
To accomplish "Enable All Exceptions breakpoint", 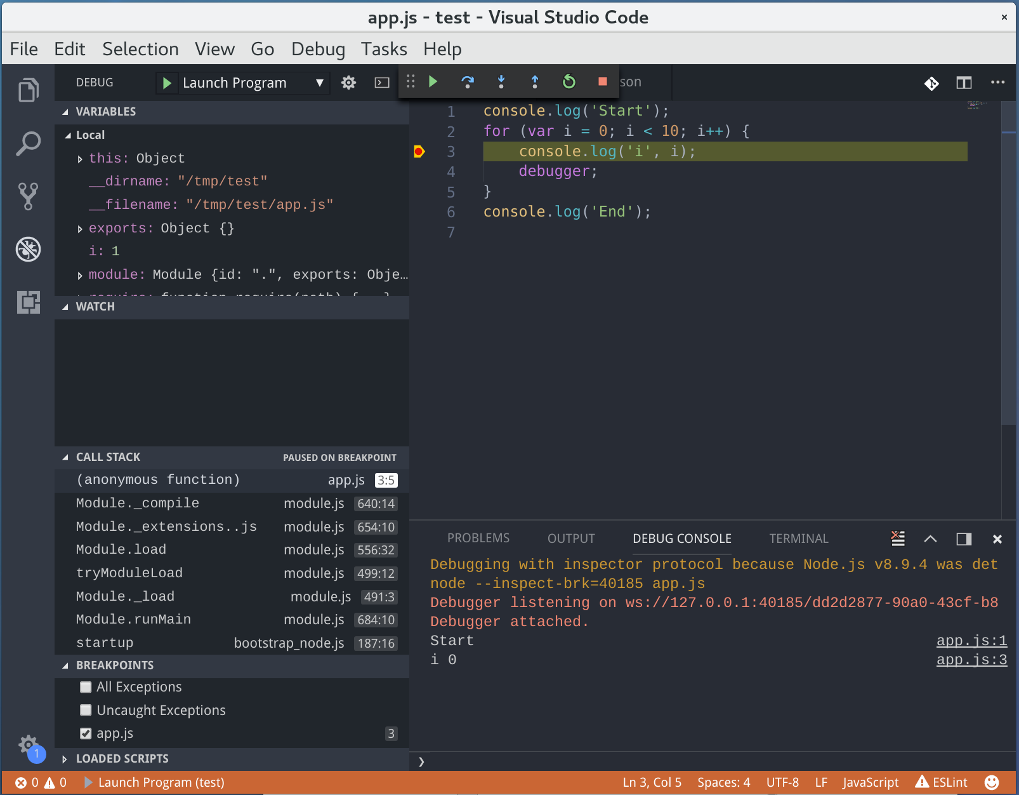I will [x=86, y=687].
